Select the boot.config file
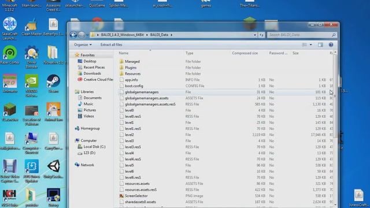The height and width of the screenshot is (208, 370). (x=134, y=86)
